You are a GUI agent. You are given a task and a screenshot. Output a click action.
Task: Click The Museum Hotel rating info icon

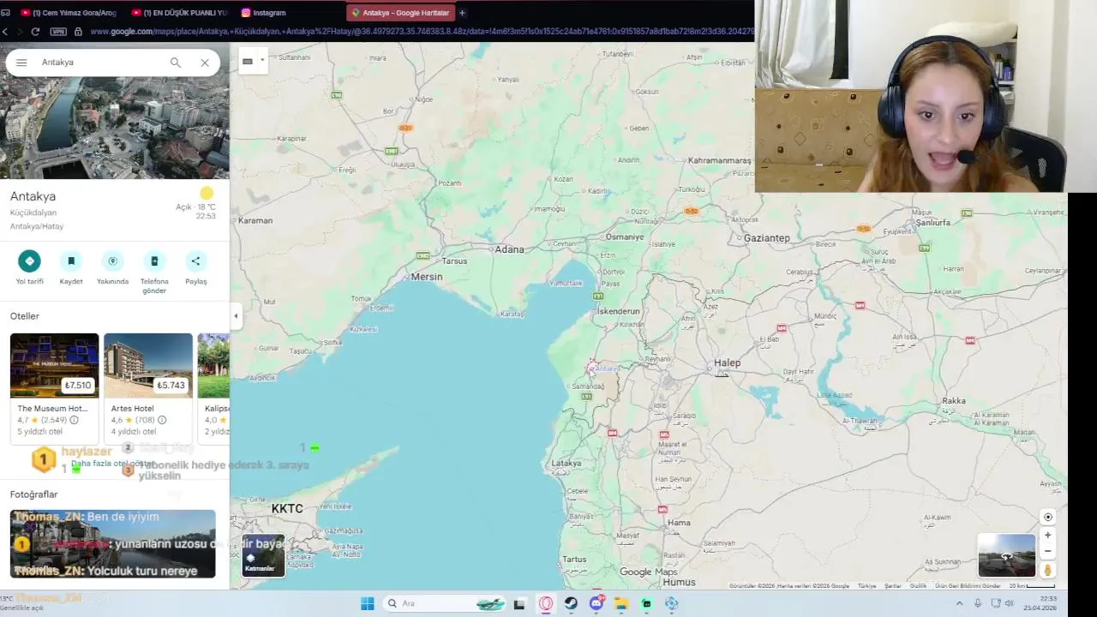74,420
